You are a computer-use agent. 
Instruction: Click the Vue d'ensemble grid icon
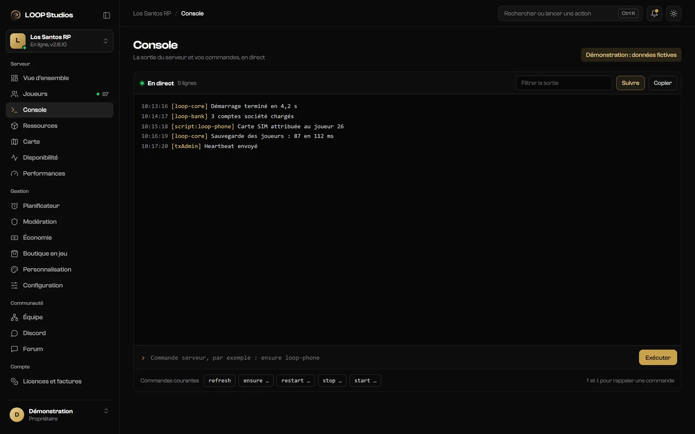tap(14, 78)
